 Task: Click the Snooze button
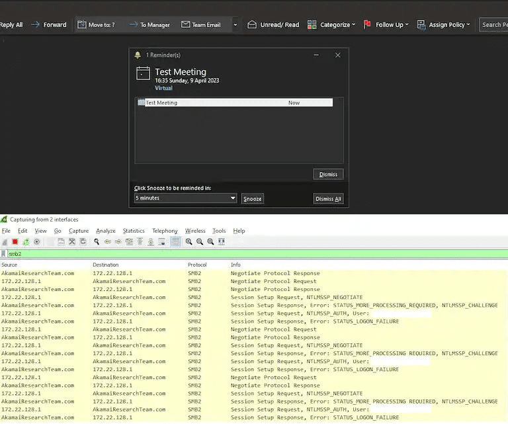click(253, 199)
